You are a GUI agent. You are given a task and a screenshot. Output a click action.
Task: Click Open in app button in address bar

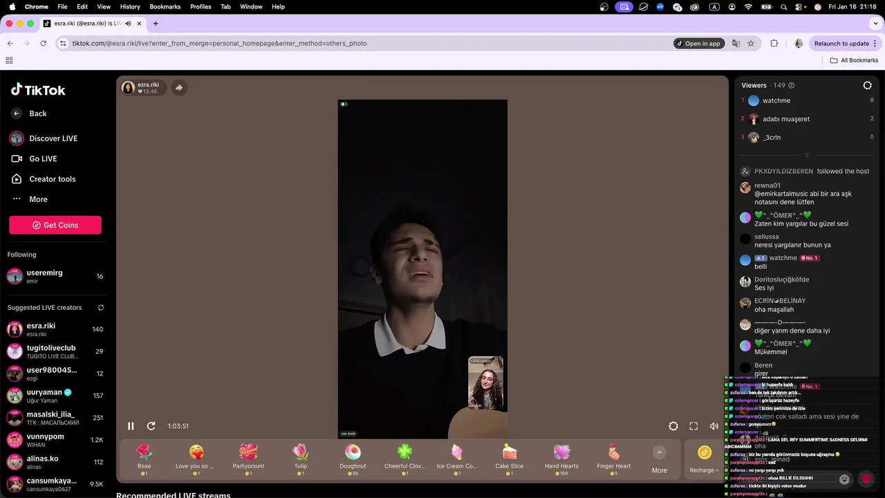[699, 44]
